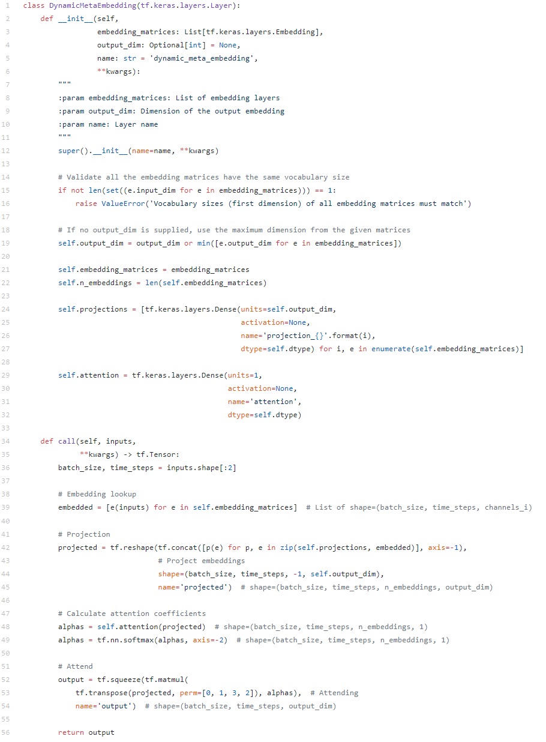Image resolution: width=546 pixels, height=742 pixels.
Task: Click the comment starting '# Validate all the embedding'
Action: pos(203,177)
